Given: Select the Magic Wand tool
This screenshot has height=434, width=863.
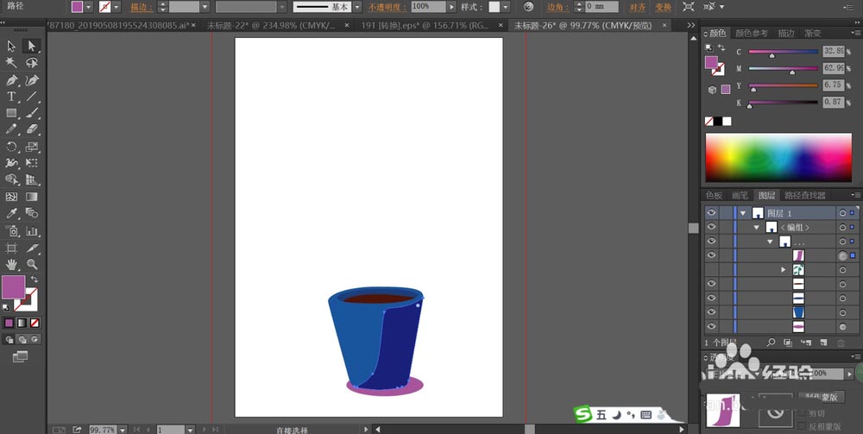Looking at the screenshot, I should pos(11,62).
